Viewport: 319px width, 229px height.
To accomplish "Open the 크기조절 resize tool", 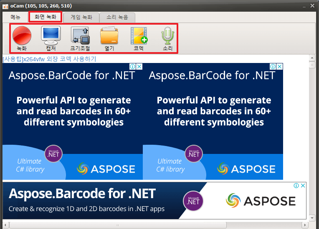I will click(x=80, y=38).
